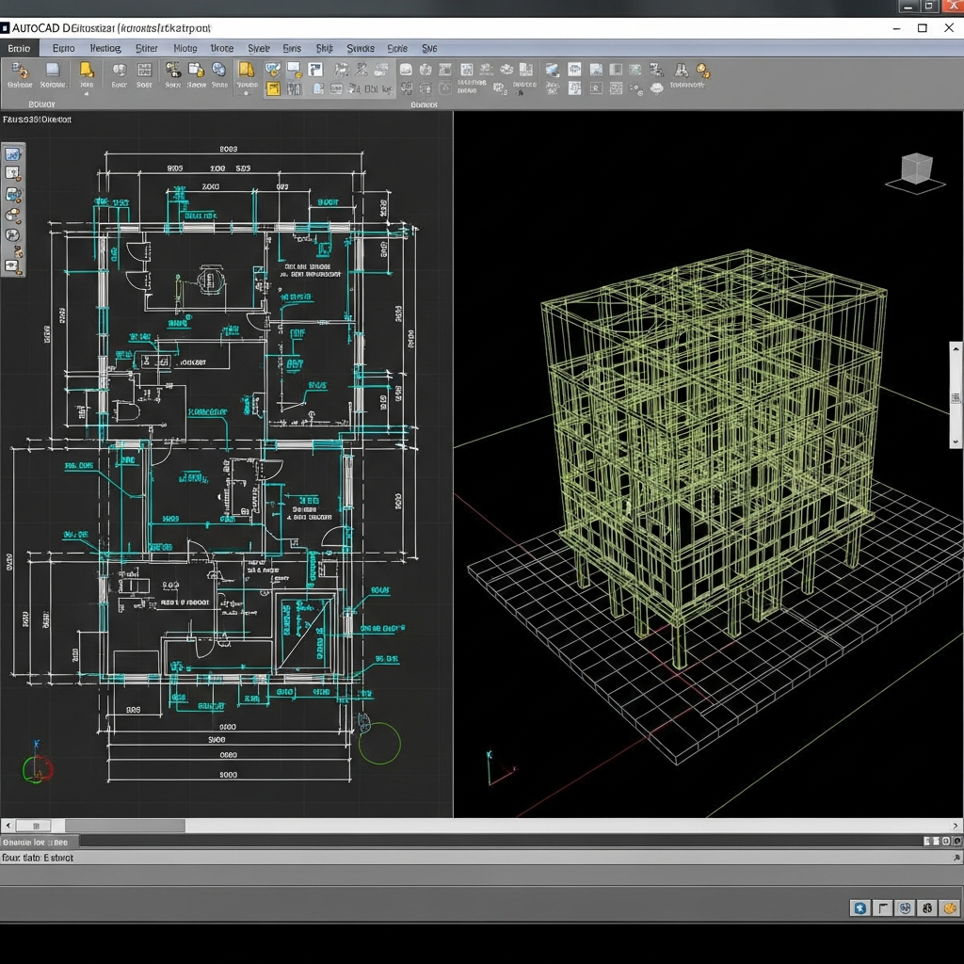Select the yellow folder icon in the ribbon
Viewport: 964px width, 964px height.
[86, 71]
